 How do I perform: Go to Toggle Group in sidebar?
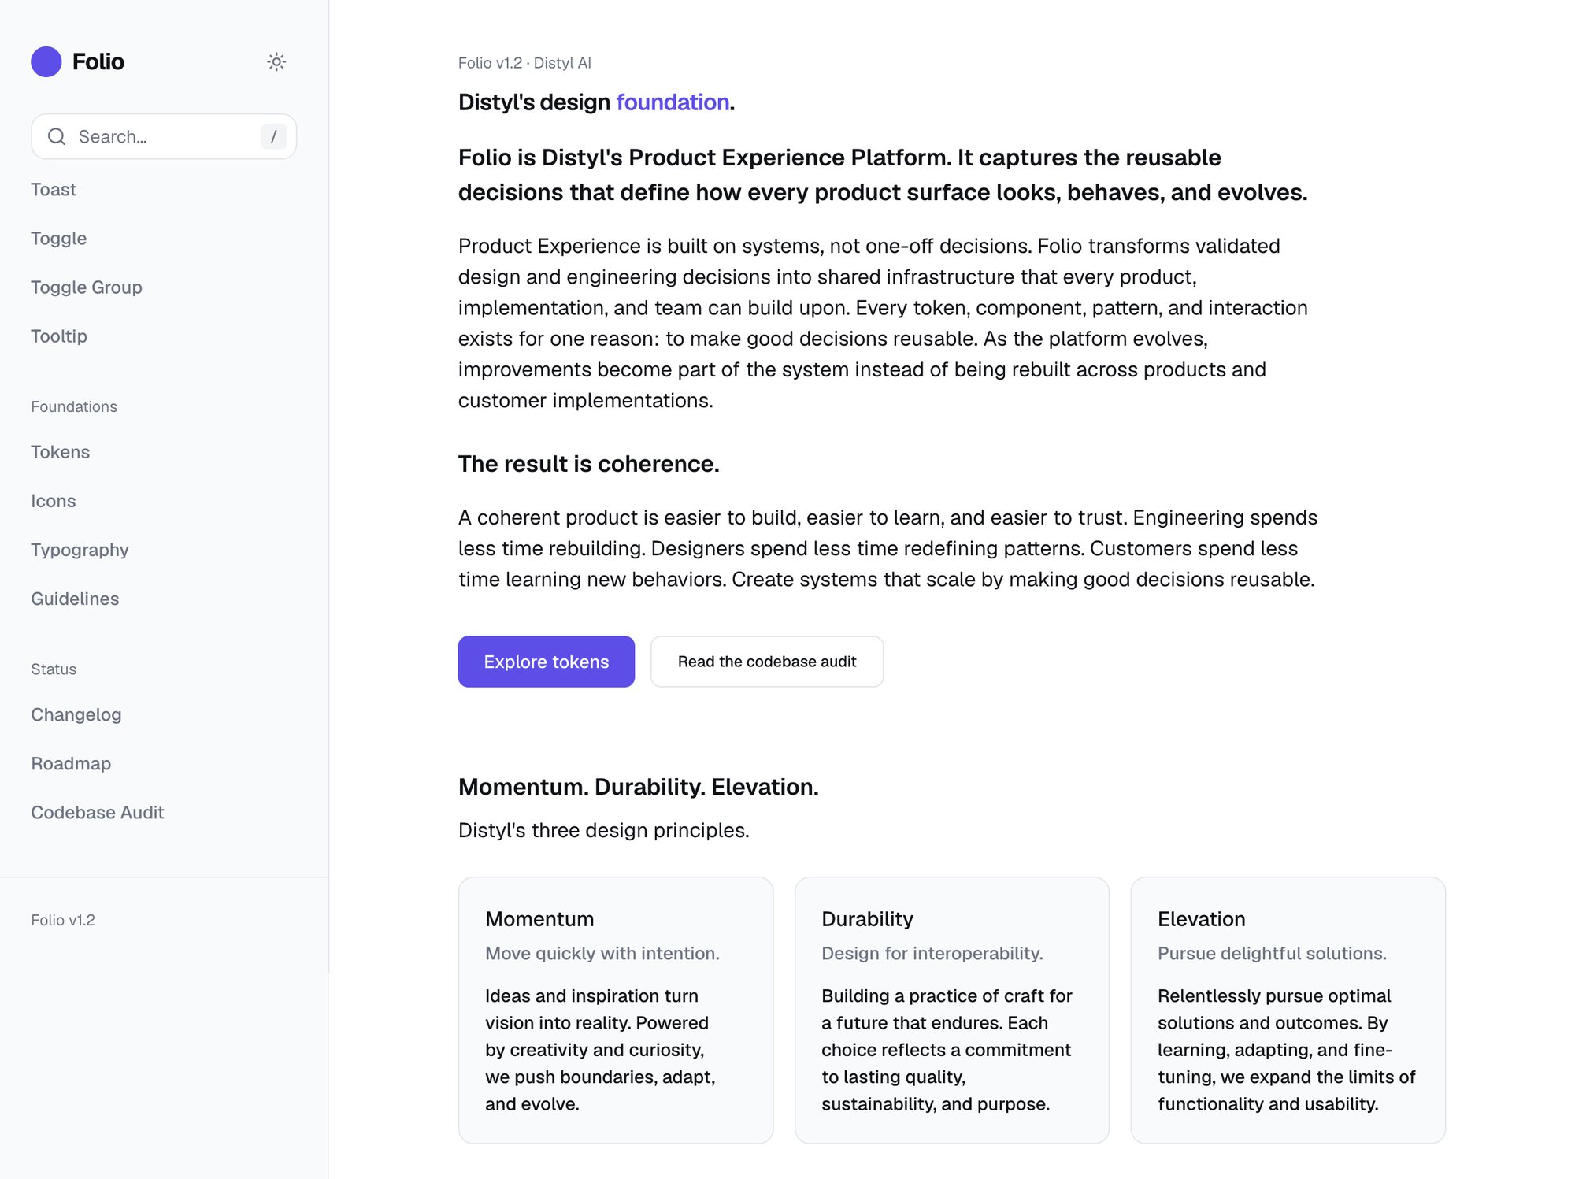(x=87, y=287)
